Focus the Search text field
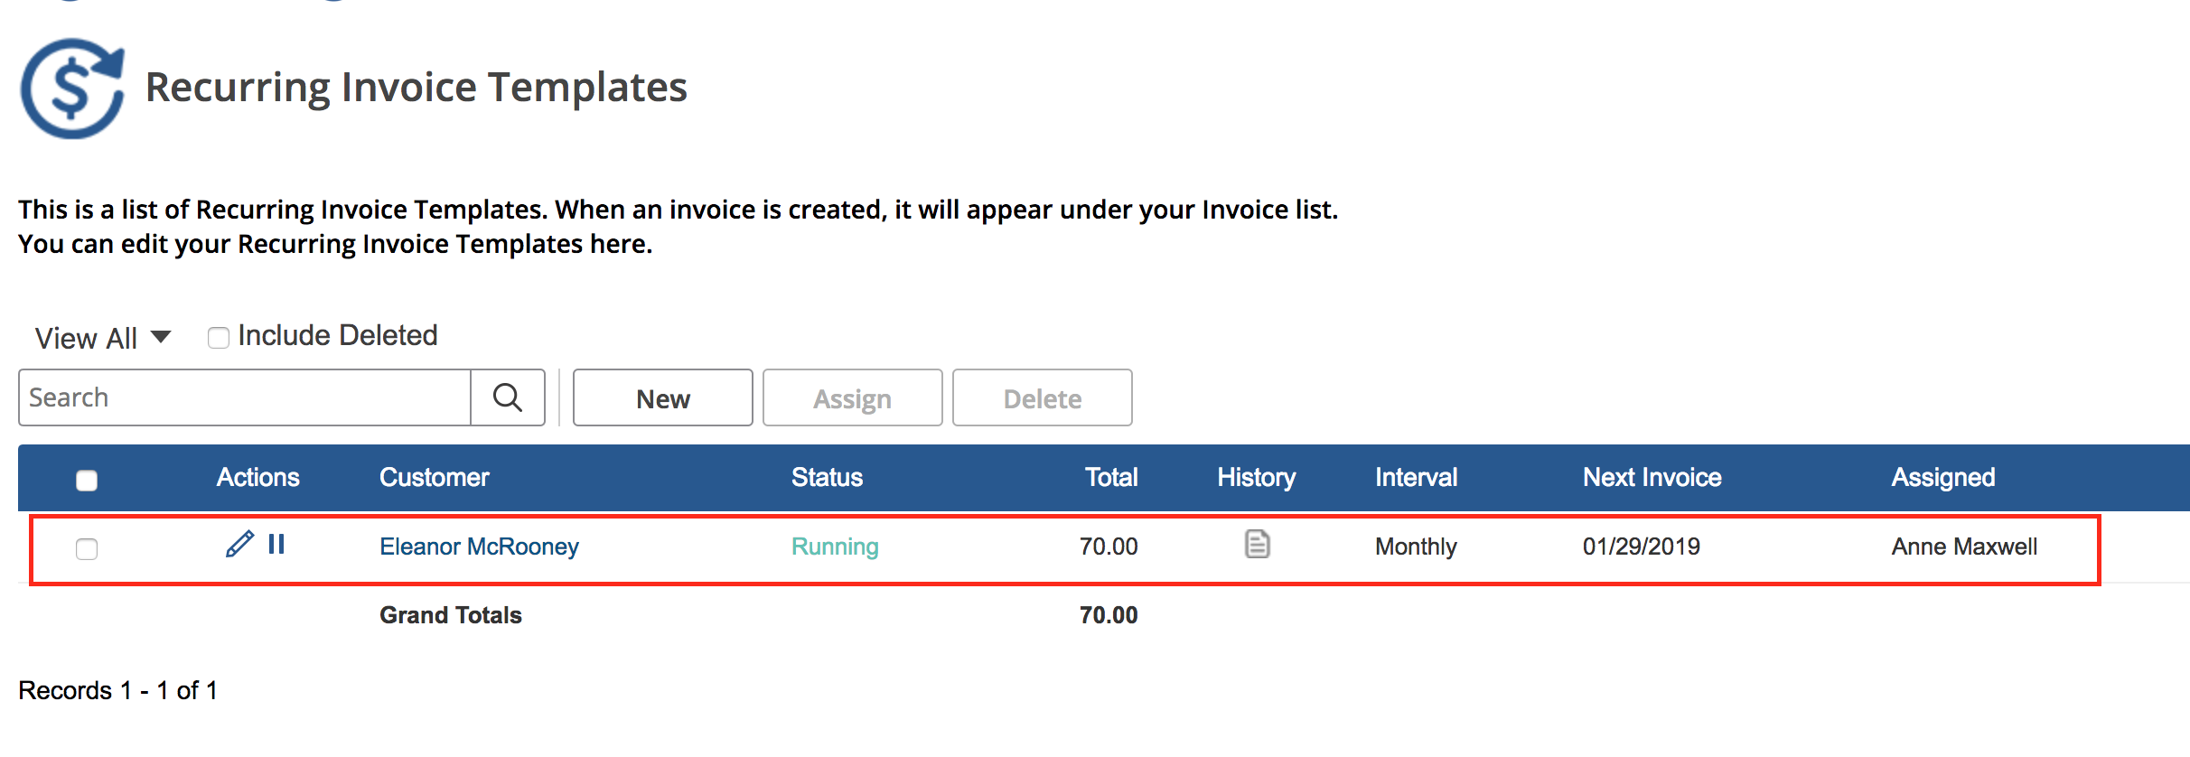 (245, 397)
